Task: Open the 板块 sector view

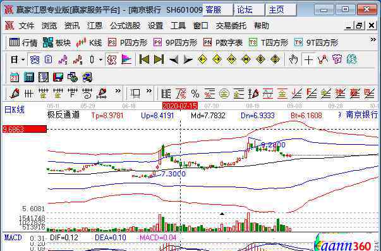Action: point(57,43)
